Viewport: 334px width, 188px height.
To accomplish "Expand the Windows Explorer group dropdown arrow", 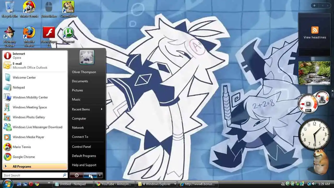I will pos(175,184).
